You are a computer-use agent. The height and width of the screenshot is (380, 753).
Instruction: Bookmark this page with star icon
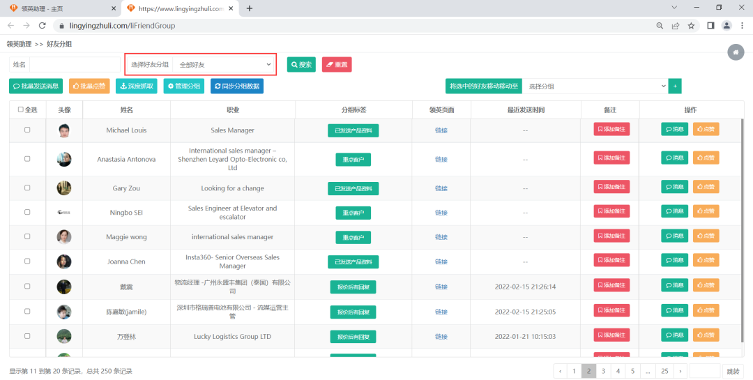click(691, 26)
